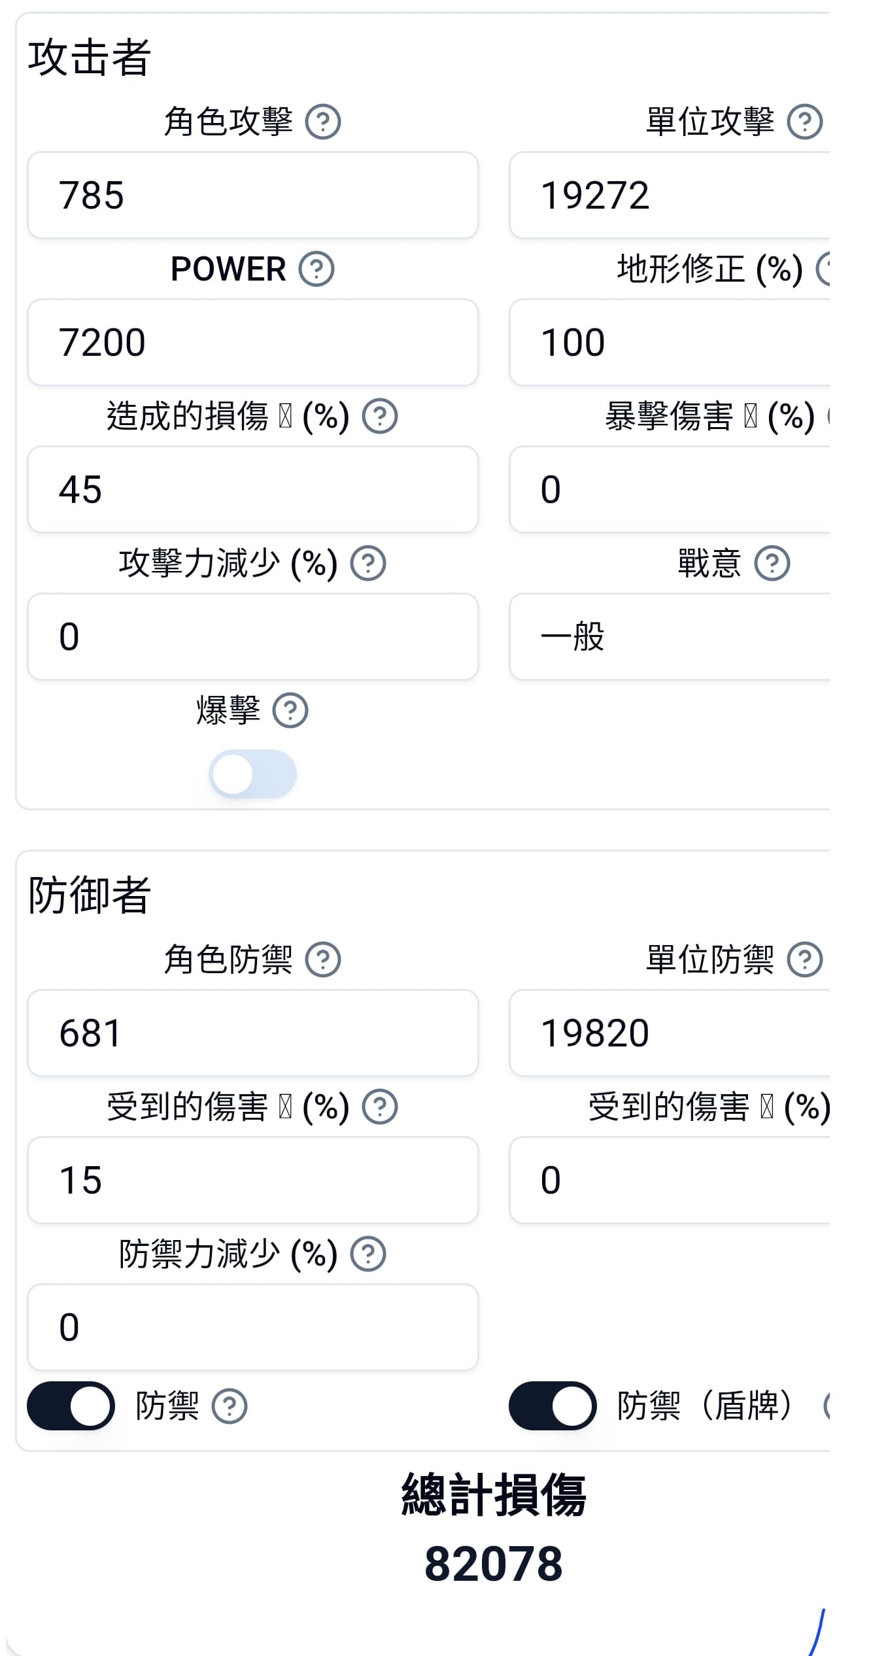Click help icon beside 攻擊力減少 (%)
The height and width of the screenshot is (1656, 888).
368,563
